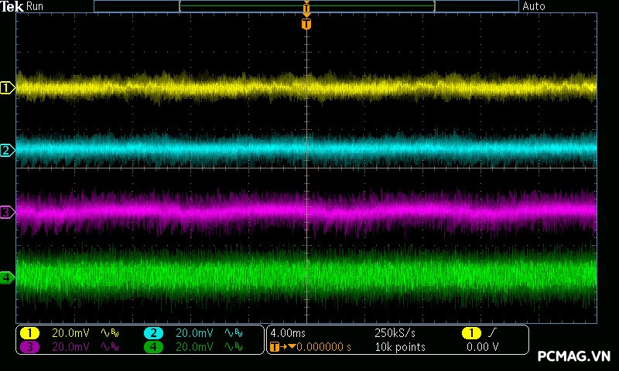Select the cyan channel 2 badge

pyautogui.click(x=153, y=333)
